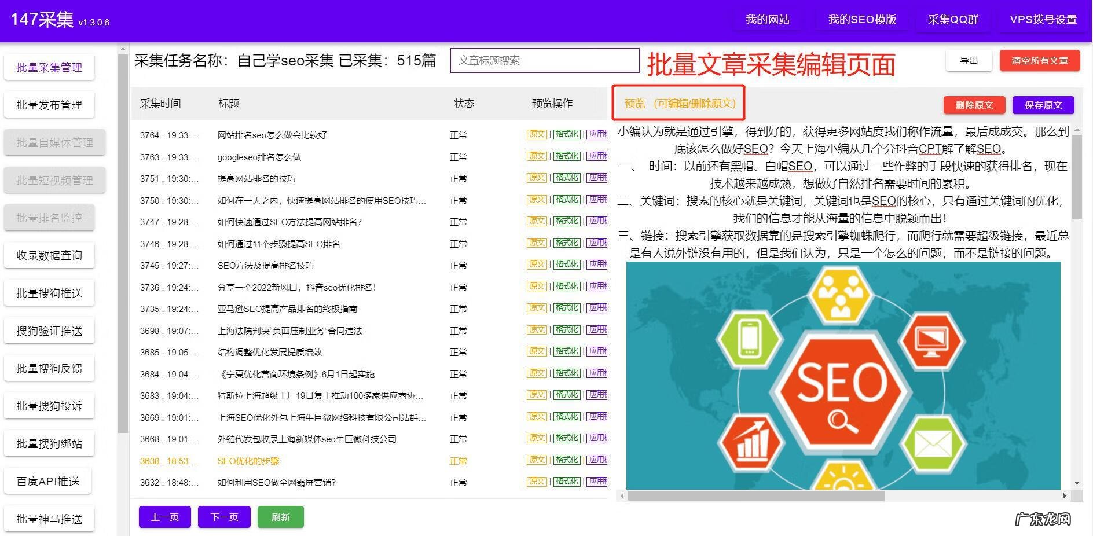Open 原文 for the 抖音seo优化排名 article
This screenshot has height=536, width=1093.
click(537, 287)
